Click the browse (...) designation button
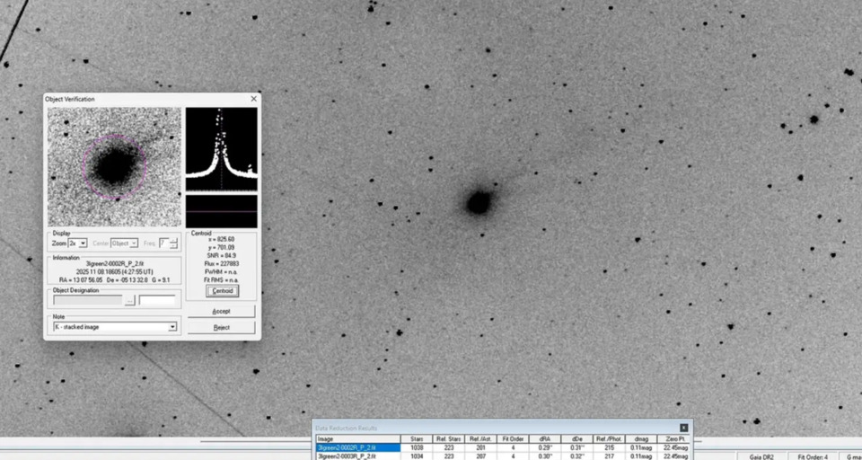The width and height of the screenshot is (862, 460). pyautogui.click(x=129, y=301)
